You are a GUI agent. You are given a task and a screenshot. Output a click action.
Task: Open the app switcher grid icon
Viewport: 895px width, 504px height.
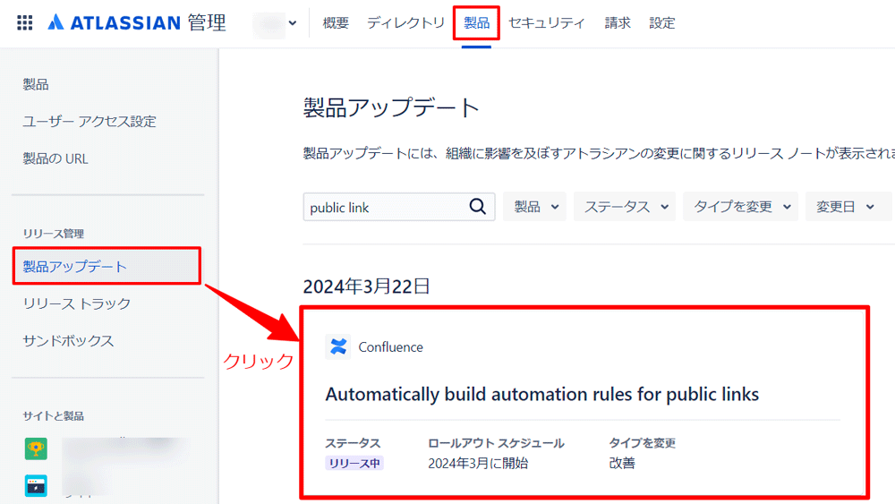(x=25, y=23)
